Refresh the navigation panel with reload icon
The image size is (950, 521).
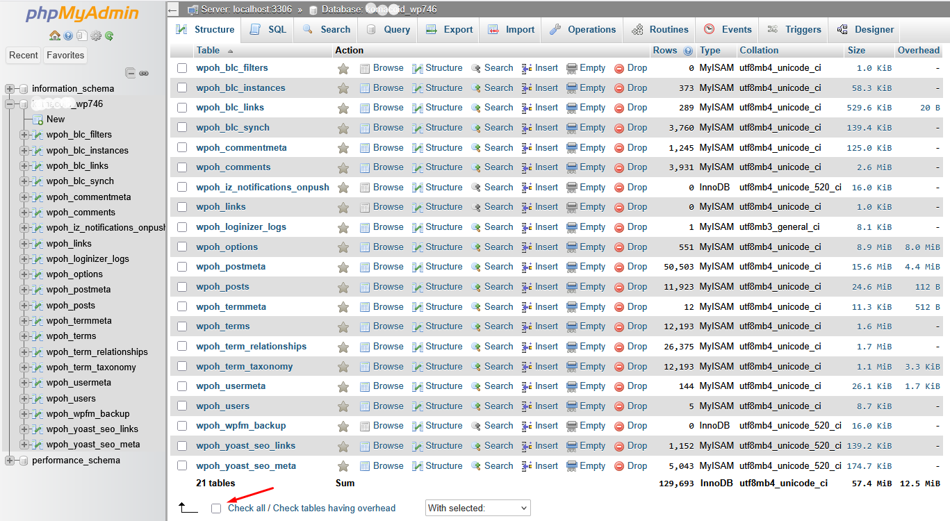pos(109,35)
